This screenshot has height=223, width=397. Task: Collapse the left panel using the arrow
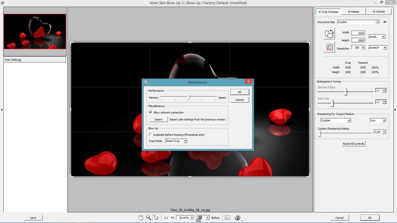click(1, 110)
